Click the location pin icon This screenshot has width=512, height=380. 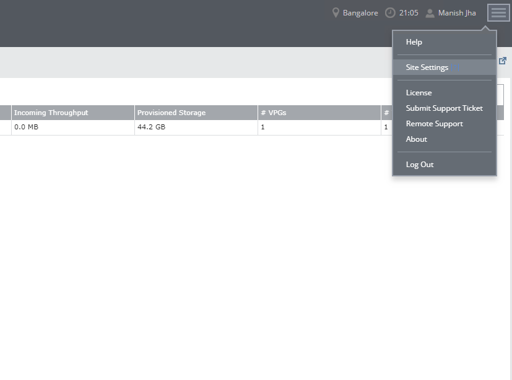tap(336, 13)
